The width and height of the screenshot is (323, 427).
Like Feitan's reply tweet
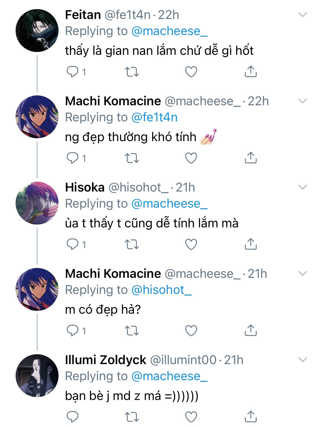pos(191,72)
